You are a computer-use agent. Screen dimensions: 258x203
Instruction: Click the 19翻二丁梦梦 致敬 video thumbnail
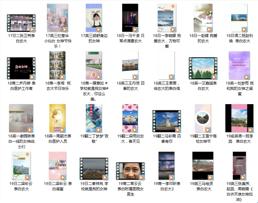point(94,118)
